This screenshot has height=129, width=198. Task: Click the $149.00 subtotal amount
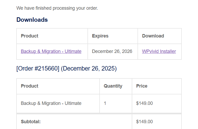pos(144,122)
